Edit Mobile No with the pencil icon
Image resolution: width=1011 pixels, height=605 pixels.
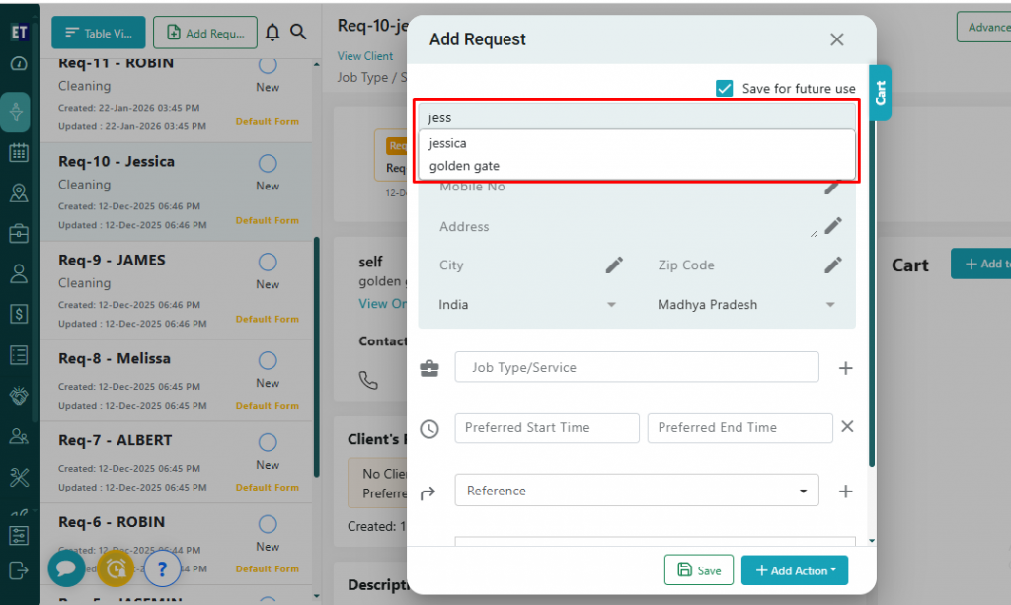click(x=832, y=187)
